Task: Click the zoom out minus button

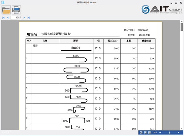Action: (x=160, y=133)
